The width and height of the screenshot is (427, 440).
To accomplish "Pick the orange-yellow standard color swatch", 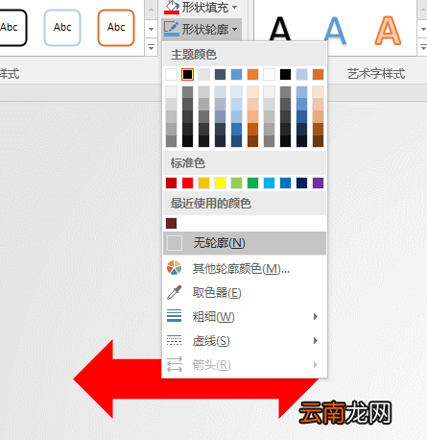I will pos(203,183).
